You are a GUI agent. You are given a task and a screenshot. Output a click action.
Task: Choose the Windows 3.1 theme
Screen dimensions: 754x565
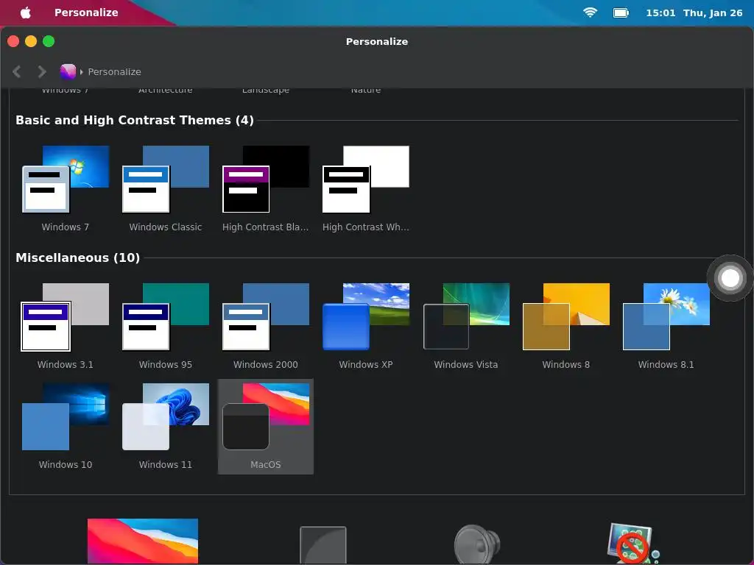coord(66,327)
